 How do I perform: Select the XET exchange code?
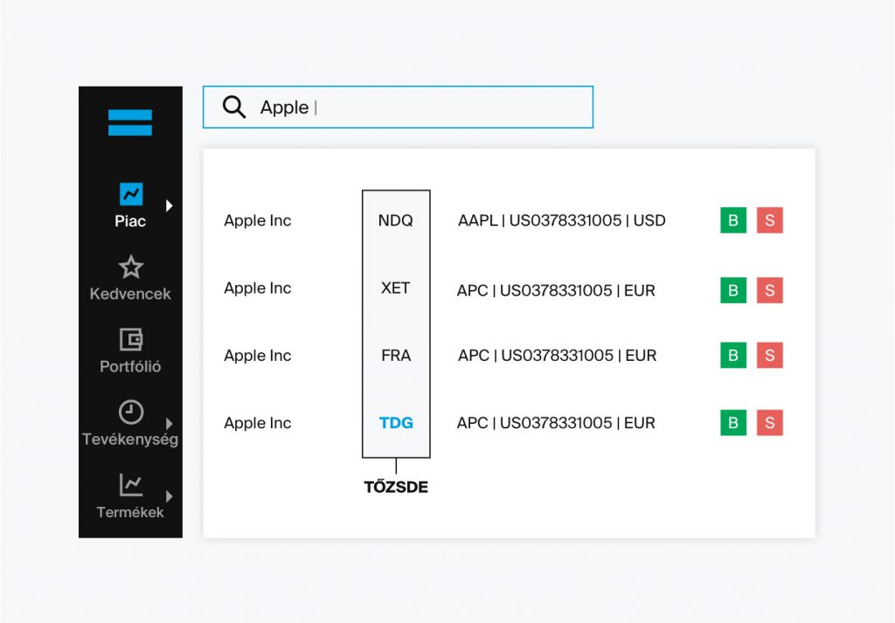pyautogui.click(x=396, y=288)
